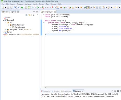Click the New Java Project icon
This screenshot has width=121, height=100.
pyautogui.click(x=58, y=8)
